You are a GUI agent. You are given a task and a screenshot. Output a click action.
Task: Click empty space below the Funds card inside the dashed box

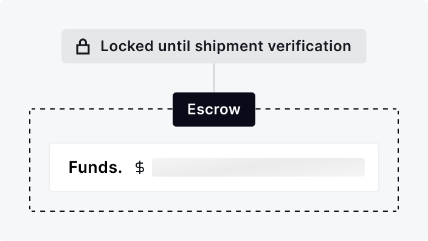214,201
